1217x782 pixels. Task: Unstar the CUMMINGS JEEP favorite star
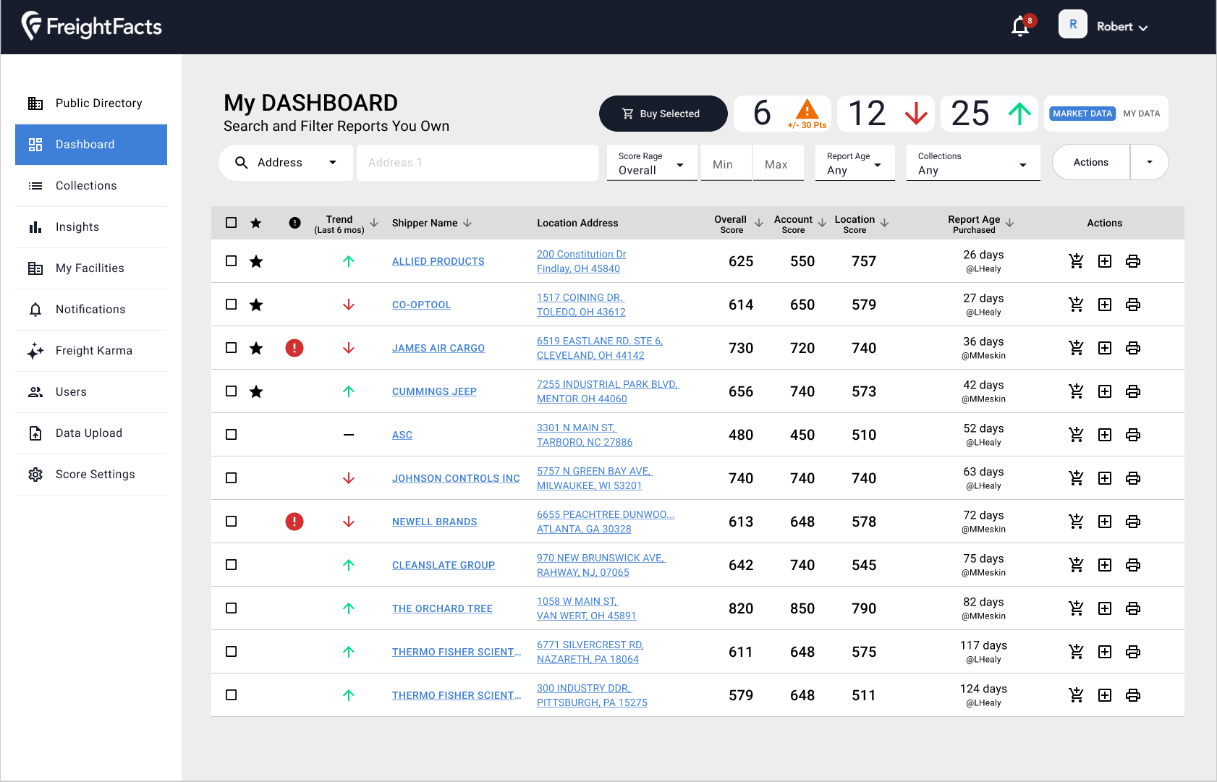tap(256, 391)
